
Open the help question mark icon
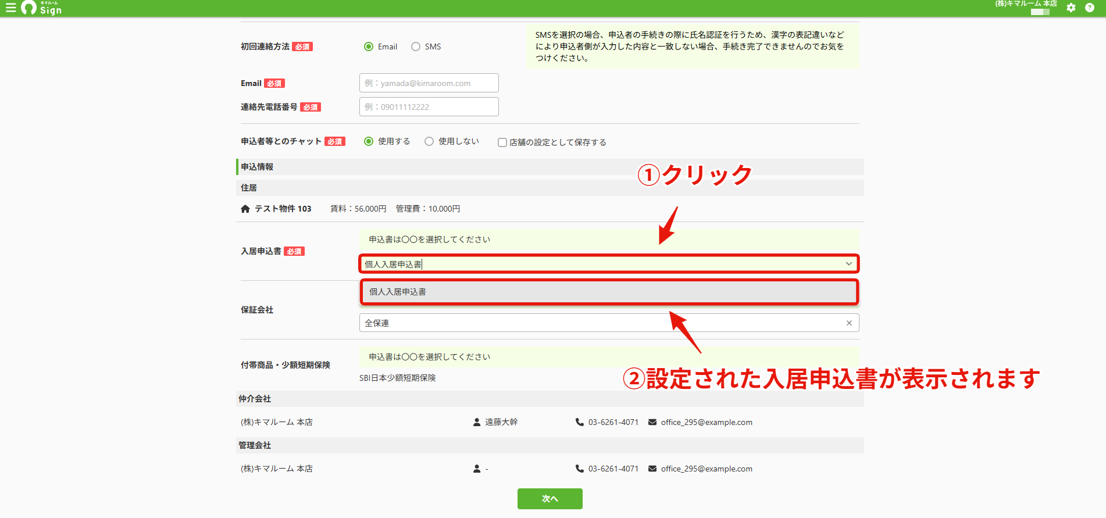(x=1090, y=8)
